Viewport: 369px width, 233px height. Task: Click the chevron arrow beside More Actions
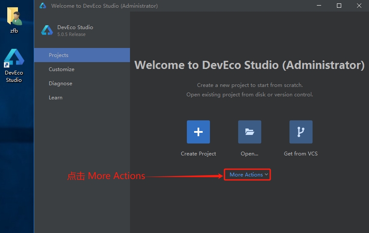point(266,174)
